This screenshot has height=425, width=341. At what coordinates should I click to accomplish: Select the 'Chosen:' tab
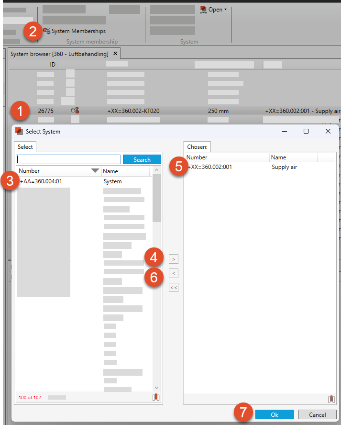198,147
